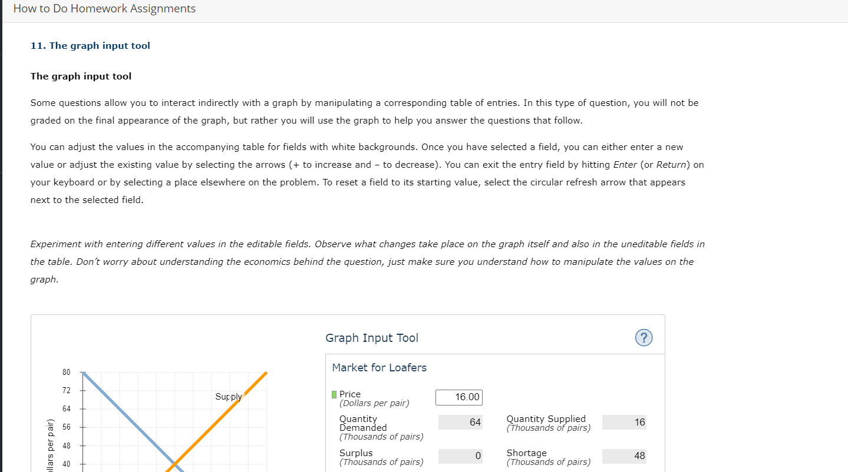Click the heading 11. The graph input tool

pos(90,45)
